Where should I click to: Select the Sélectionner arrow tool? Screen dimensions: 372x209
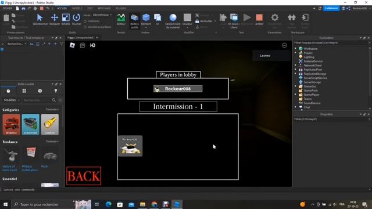tap(40, 19)
